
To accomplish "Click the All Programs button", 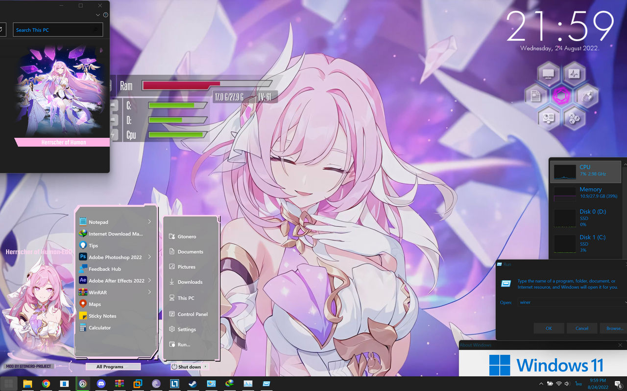I will (113, 367).
